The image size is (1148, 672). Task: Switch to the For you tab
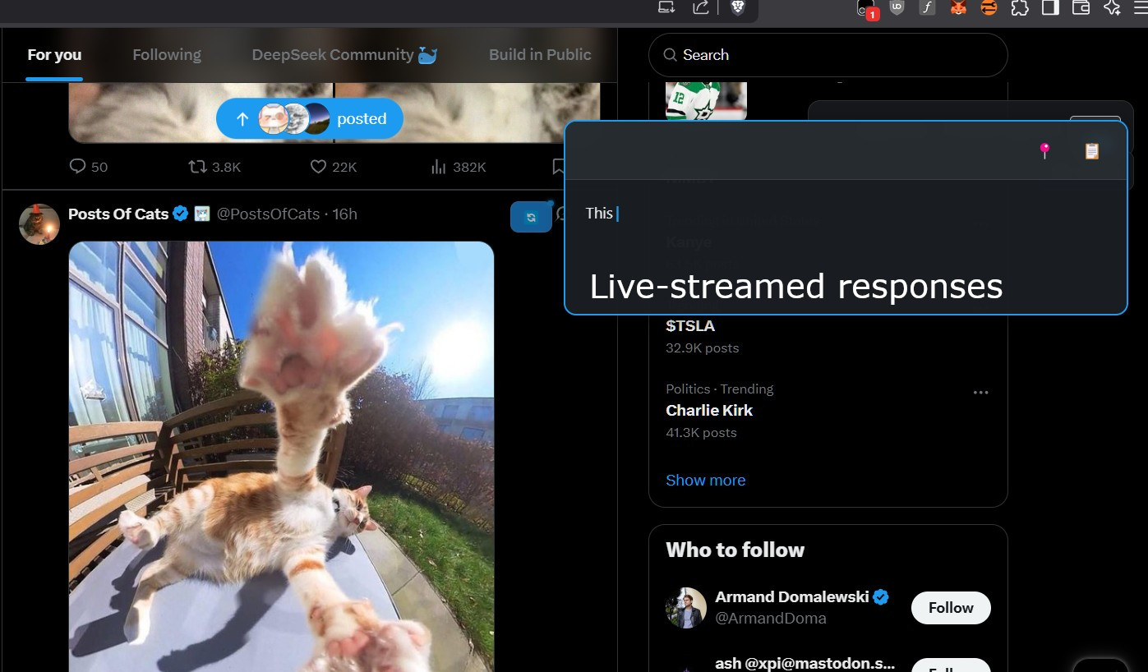coord(54,55)
